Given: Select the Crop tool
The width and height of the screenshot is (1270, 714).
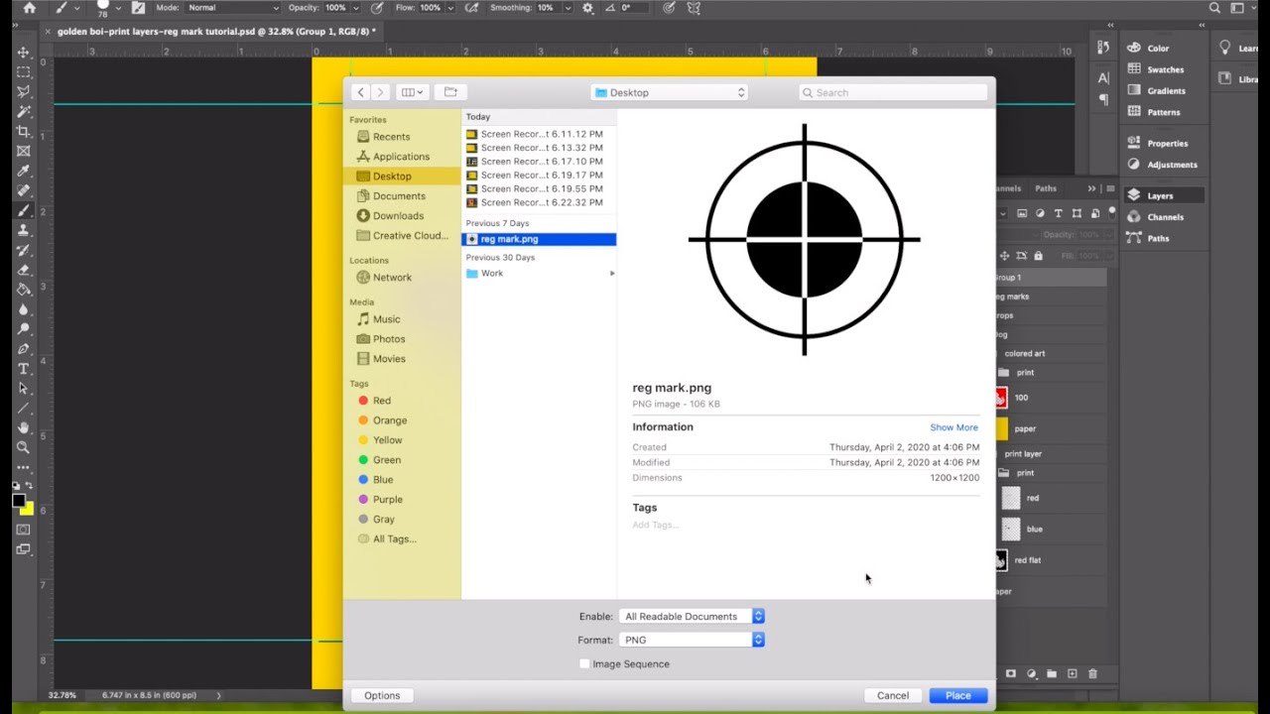Looking at the screenshot, I should [24, 131].
